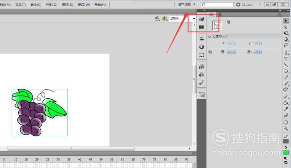The image size is (291, 168).
Task: Select the Lasso tool
Action: point(286,46)
